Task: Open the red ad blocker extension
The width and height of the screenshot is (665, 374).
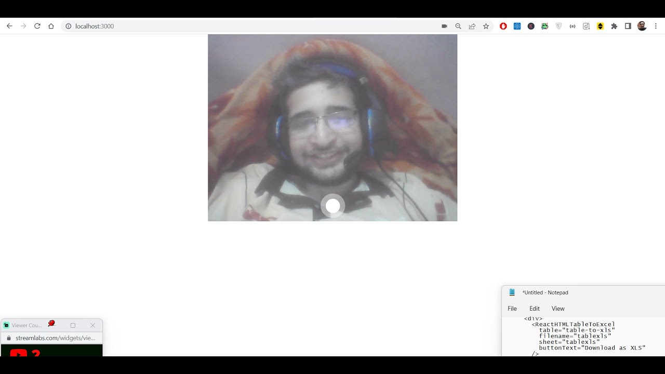Action: 503,26
